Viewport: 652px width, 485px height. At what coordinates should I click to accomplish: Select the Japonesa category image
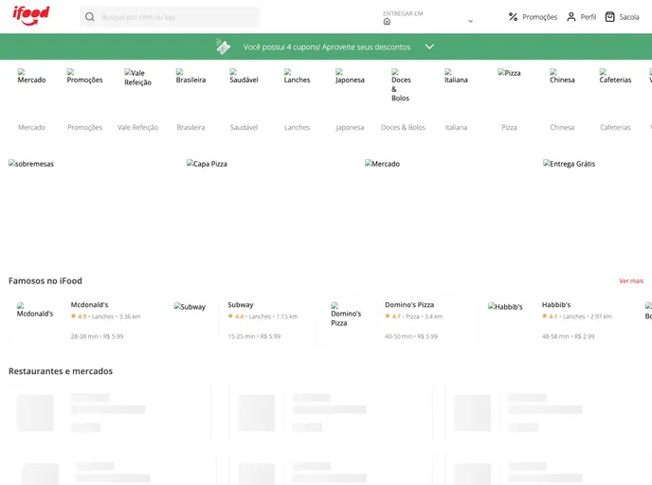pos(350,76)
